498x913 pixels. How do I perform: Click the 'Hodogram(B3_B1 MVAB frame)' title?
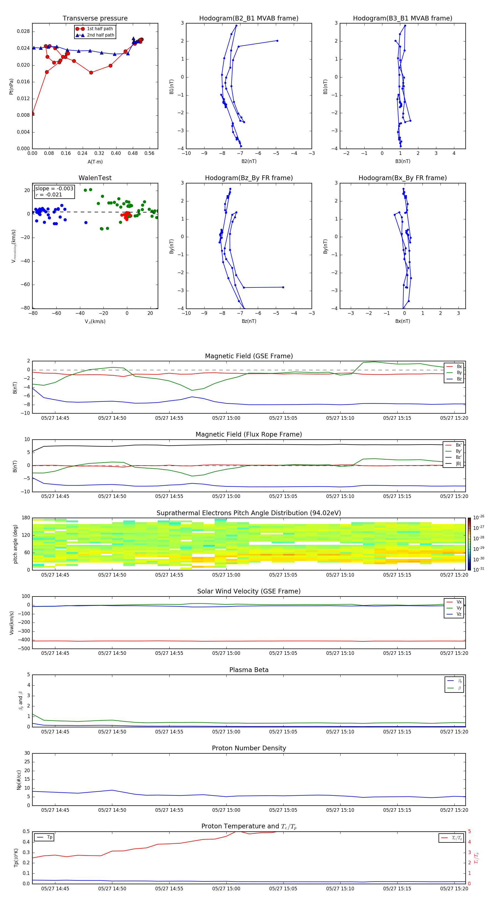pos(403,19)
